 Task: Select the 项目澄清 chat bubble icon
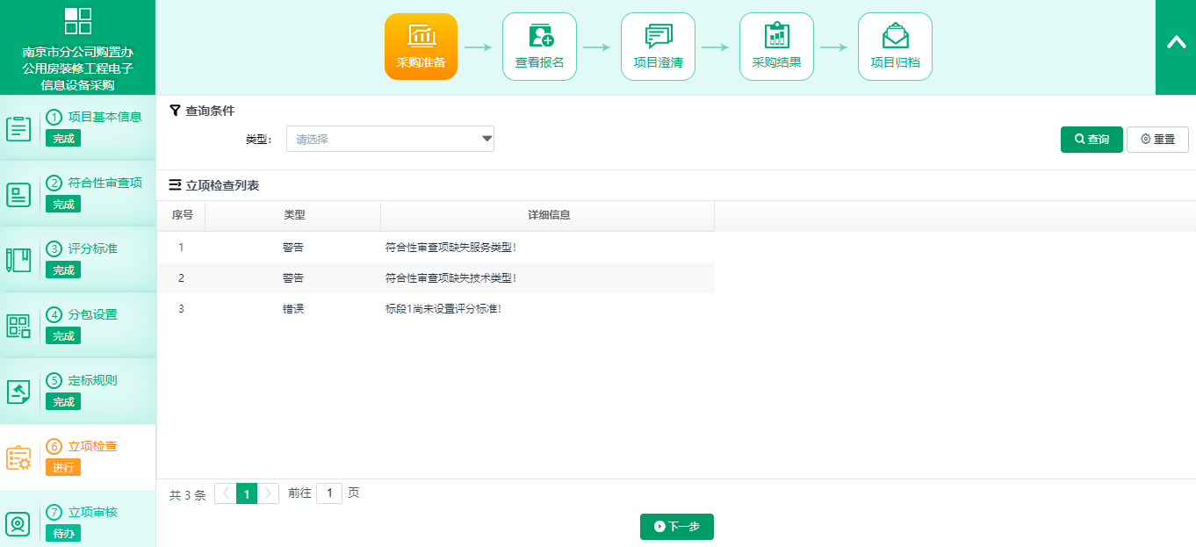(x=658, y=36)
